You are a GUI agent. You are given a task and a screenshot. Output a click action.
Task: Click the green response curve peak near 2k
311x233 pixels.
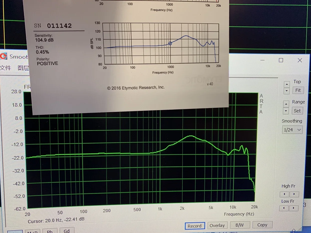(x=191, y=136)
